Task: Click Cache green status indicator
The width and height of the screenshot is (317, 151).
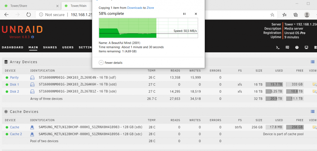Action: 7,127
